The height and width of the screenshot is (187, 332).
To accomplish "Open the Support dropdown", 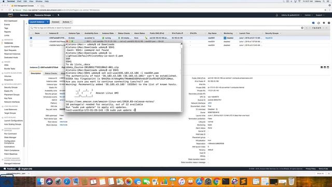I will click(320, 15).
